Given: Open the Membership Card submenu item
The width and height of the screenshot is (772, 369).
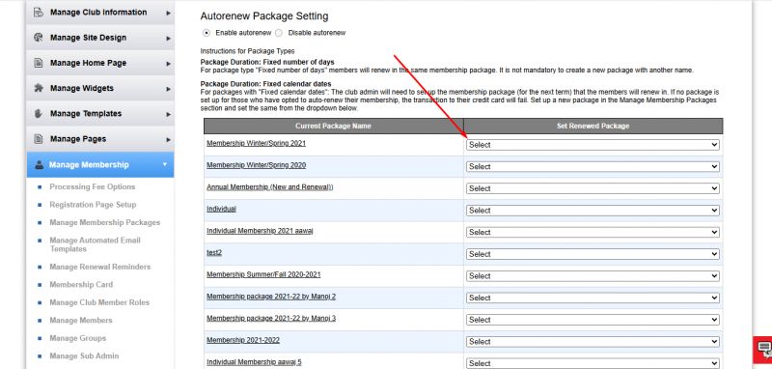Looking at the screenshot, I should click(x=81, y=285).
